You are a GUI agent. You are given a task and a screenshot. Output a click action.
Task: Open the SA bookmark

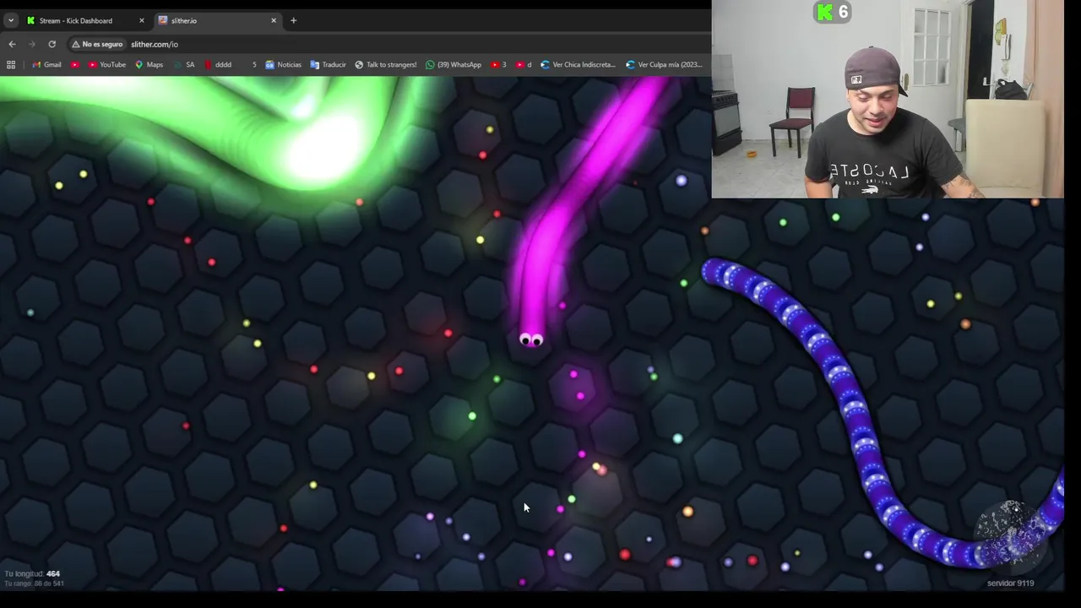(x=183, y=64)
